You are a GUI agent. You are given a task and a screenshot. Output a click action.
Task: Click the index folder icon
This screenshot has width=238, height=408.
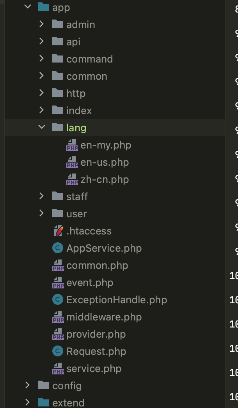click(x=58, y=110)
